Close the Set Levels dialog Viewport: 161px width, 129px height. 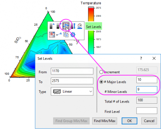point(154,58)
